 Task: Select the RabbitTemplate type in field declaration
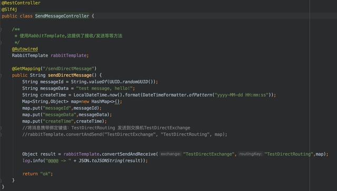tap(30, 56)
